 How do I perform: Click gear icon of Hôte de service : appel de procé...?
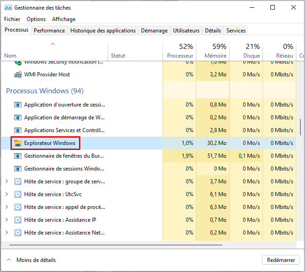18,207
